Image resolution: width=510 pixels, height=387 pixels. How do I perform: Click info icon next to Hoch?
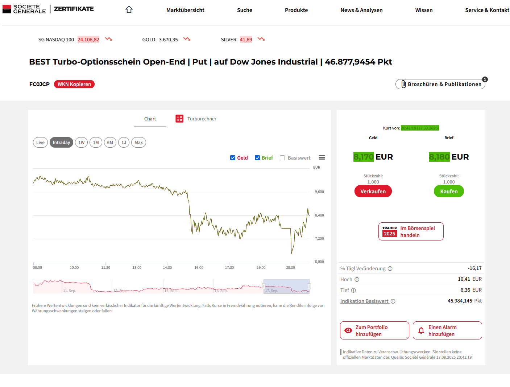pos(357,279)
